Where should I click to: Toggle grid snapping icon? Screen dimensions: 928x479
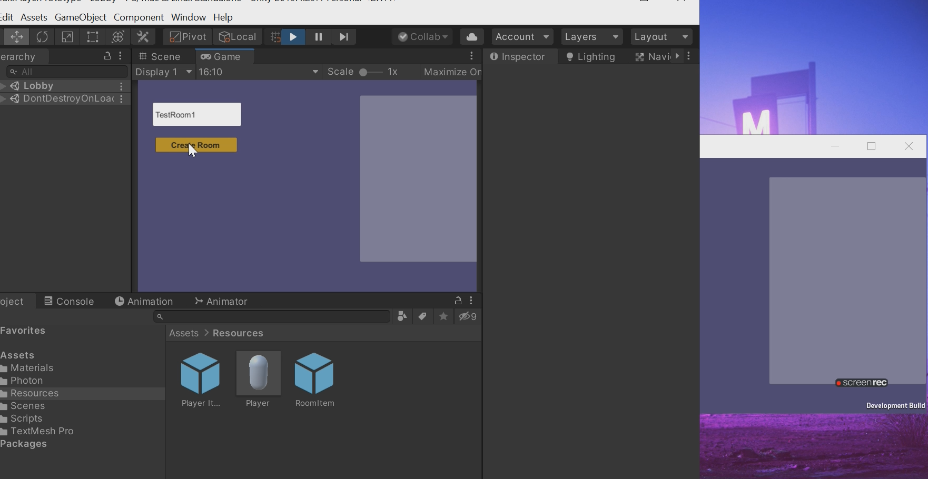click(x=275, y=37)
